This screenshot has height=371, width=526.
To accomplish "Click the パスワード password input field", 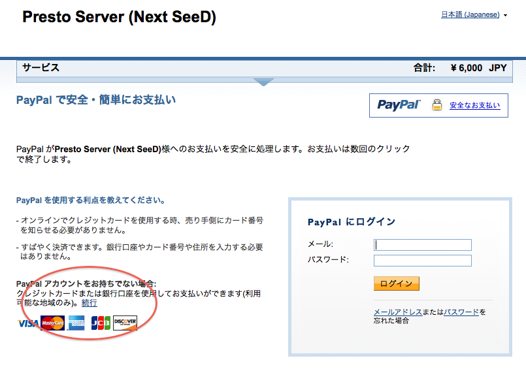I will [423, 261].
